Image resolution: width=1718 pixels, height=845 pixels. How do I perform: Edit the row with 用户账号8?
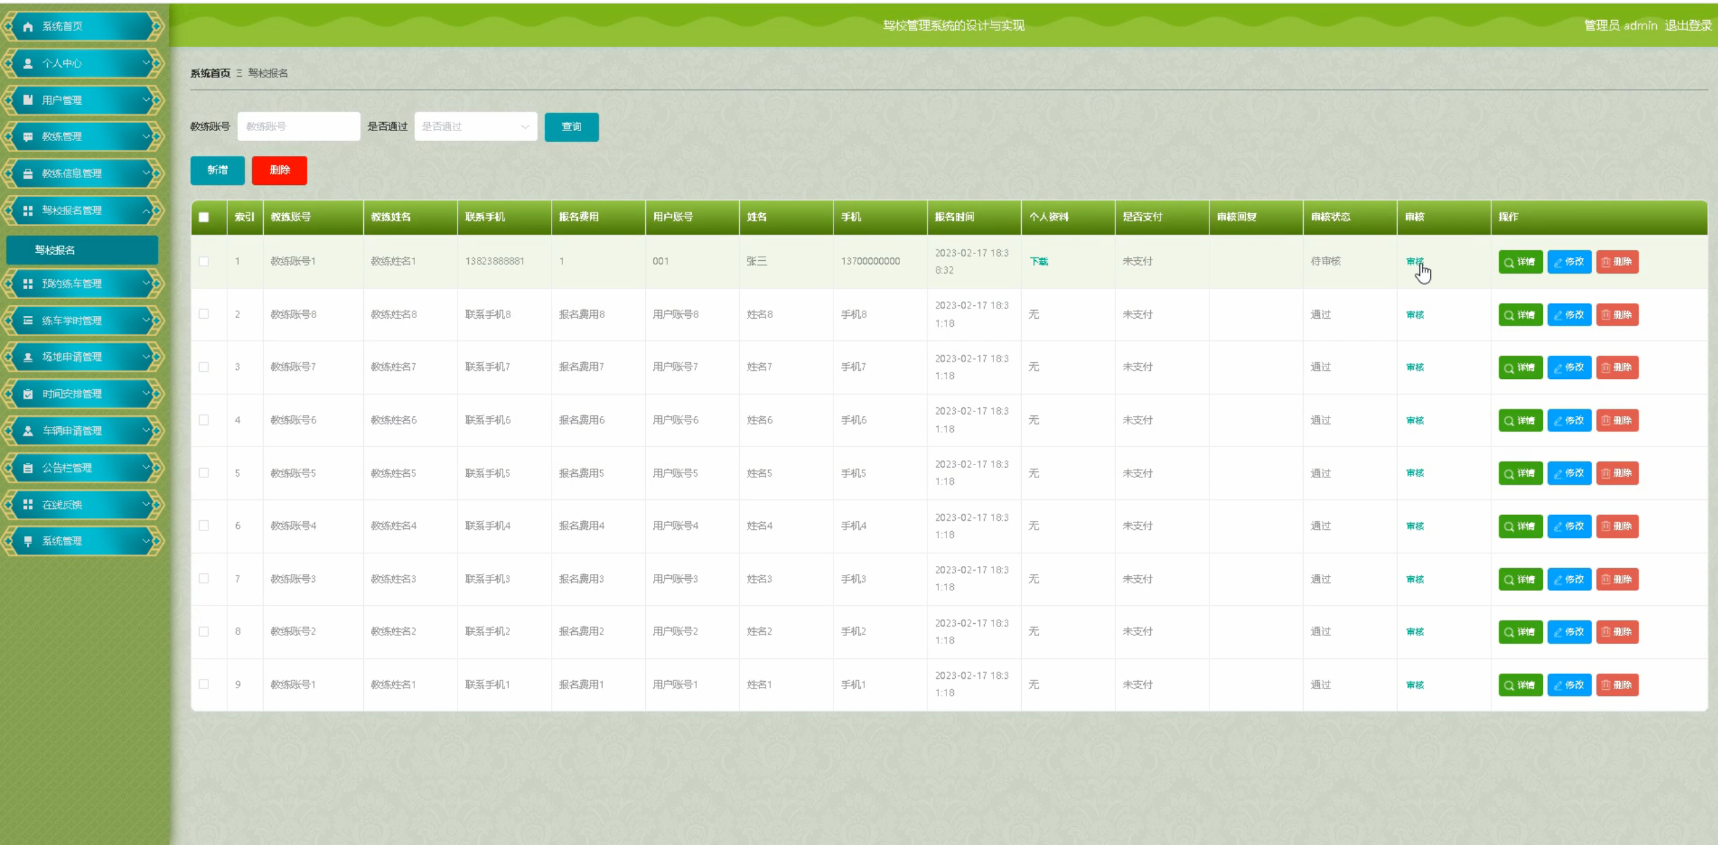(x=1569, y=315)
